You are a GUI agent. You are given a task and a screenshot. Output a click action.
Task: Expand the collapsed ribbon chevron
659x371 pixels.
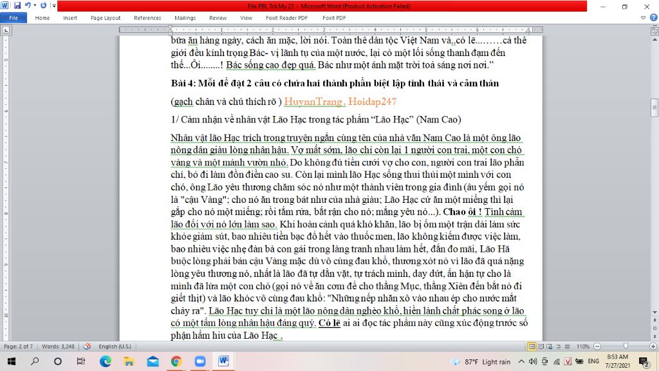[643, 17]
